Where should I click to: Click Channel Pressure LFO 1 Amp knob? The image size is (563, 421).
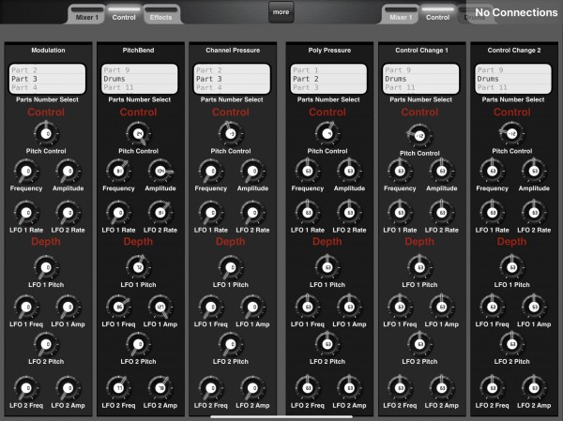click(252, 307)
